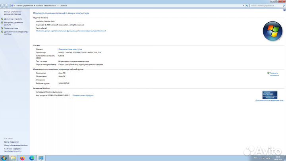Open 'Диспетчер устройств' in the left panel
Viewport: 286px width, 161px height.
pos(13,19)
